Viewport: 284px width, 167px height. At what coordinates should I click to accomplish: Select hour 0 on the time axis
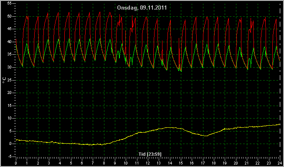click(x=16, y=163)
